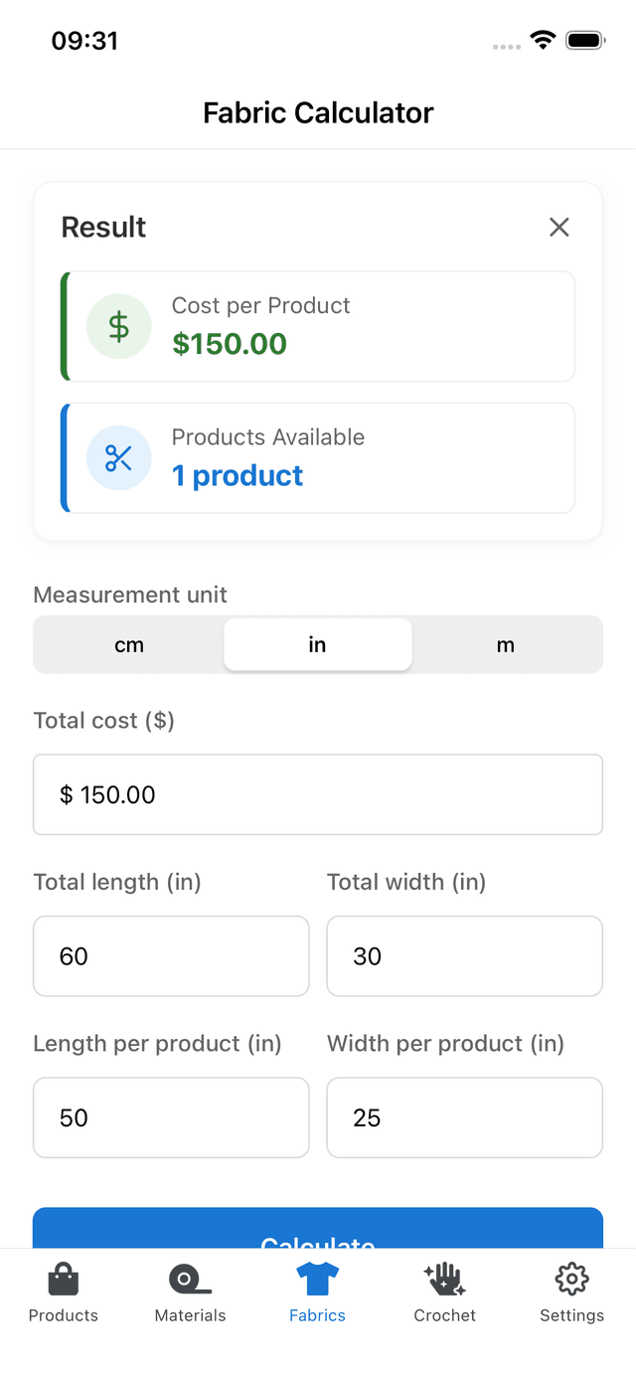
Task: Close the Result card with X icon
Action: coord(559,228)
